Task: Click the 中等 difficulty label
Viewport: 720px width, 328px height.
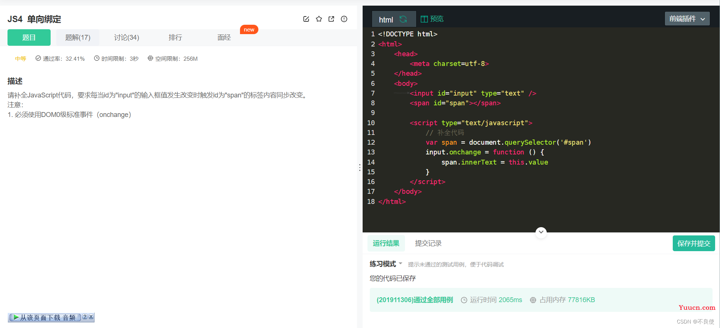Action: click(21, 58)
